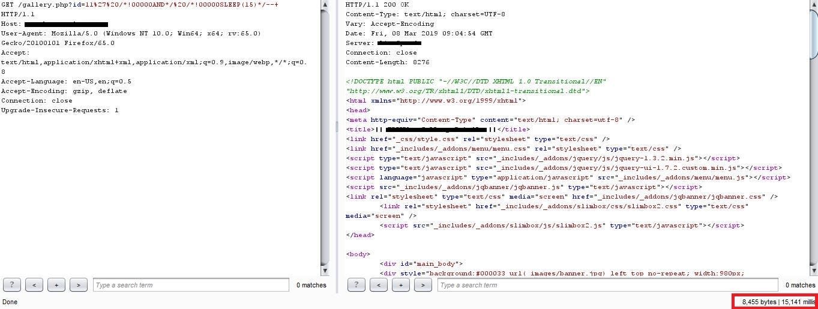
Task: Click the jqbanner.css stylesheet line
Action: point(562,196)
